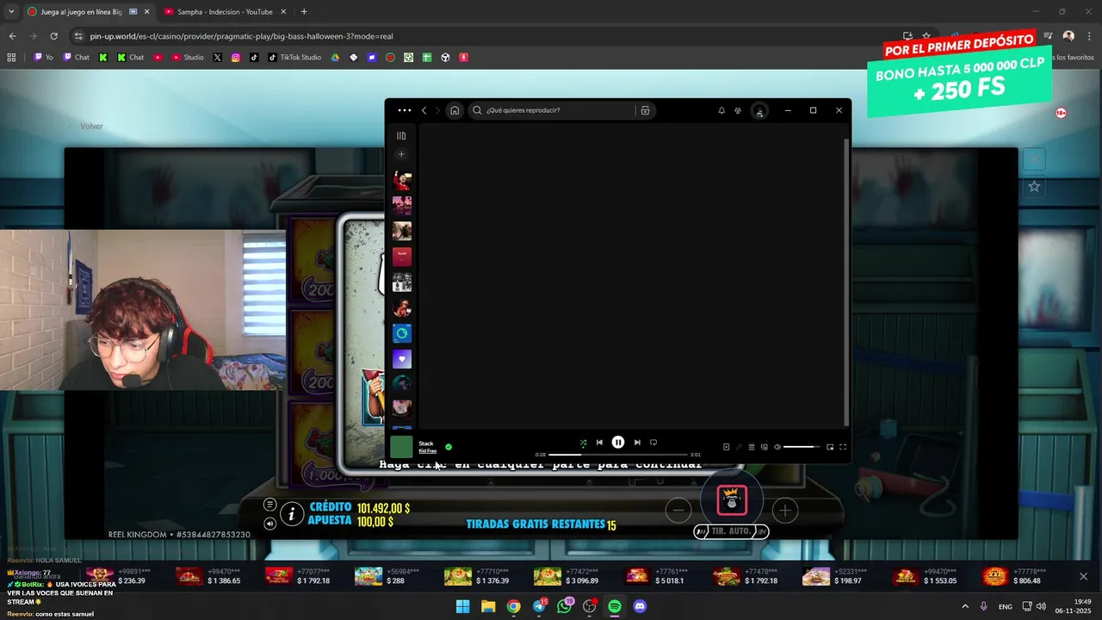
Task: Open Spotify friend activity icon
Action: tap(738, 110)
